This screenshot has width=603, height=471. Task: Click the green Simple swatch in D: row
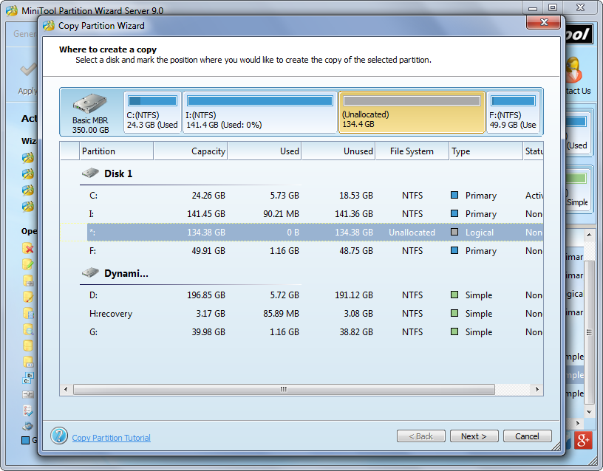tap(454, 295)
